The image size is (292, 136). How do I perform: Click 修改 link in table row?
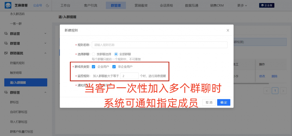[262, 76]
